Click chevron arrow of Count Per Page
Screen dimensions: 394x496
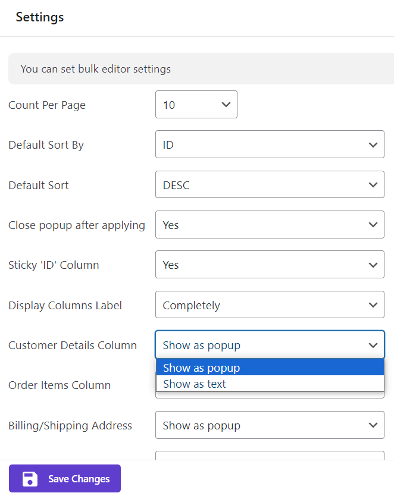(x=226, y=105)
